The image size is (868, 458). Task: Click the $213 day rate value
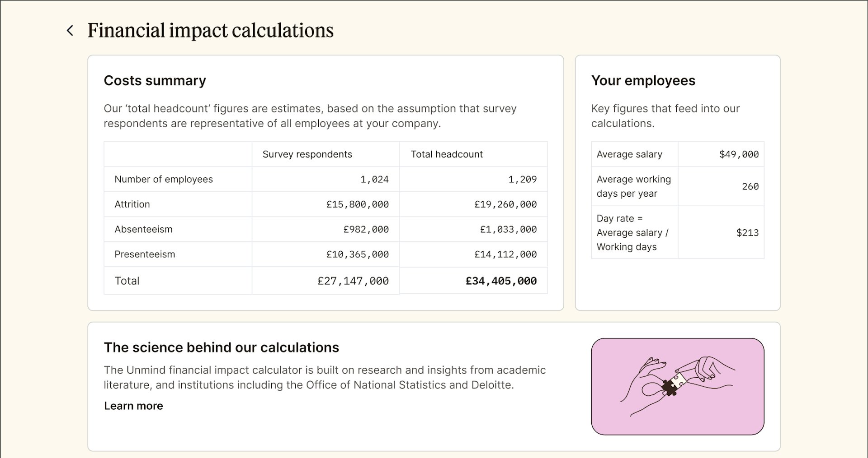(x=747, y=233)
